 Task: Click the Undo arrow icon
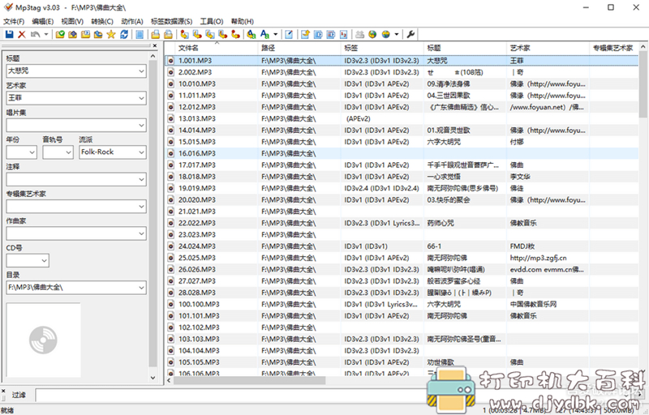(35, 34)
